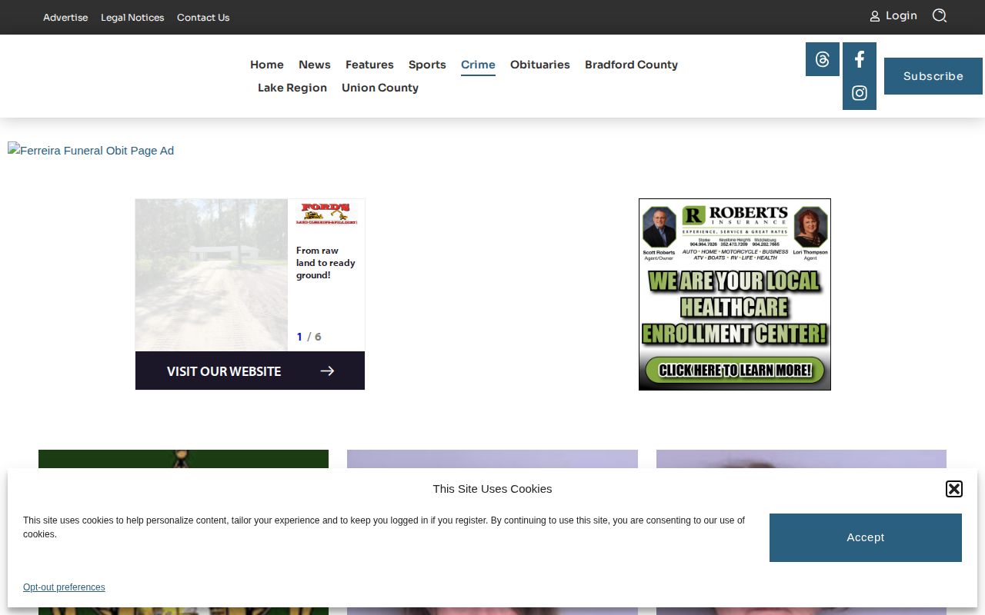This screenshot has width=985, height=615.
Task: Open the Union County section
Action: (380, 88)
